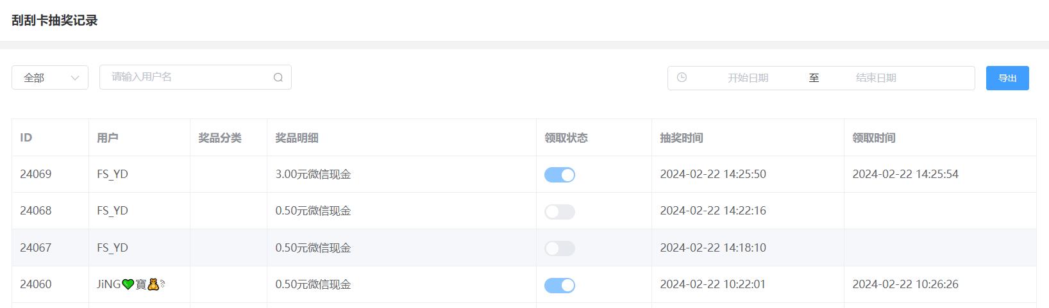Click the search magnifier icon
The width and height of the screenshot is (1049, 308).
(x=278, y=77)
